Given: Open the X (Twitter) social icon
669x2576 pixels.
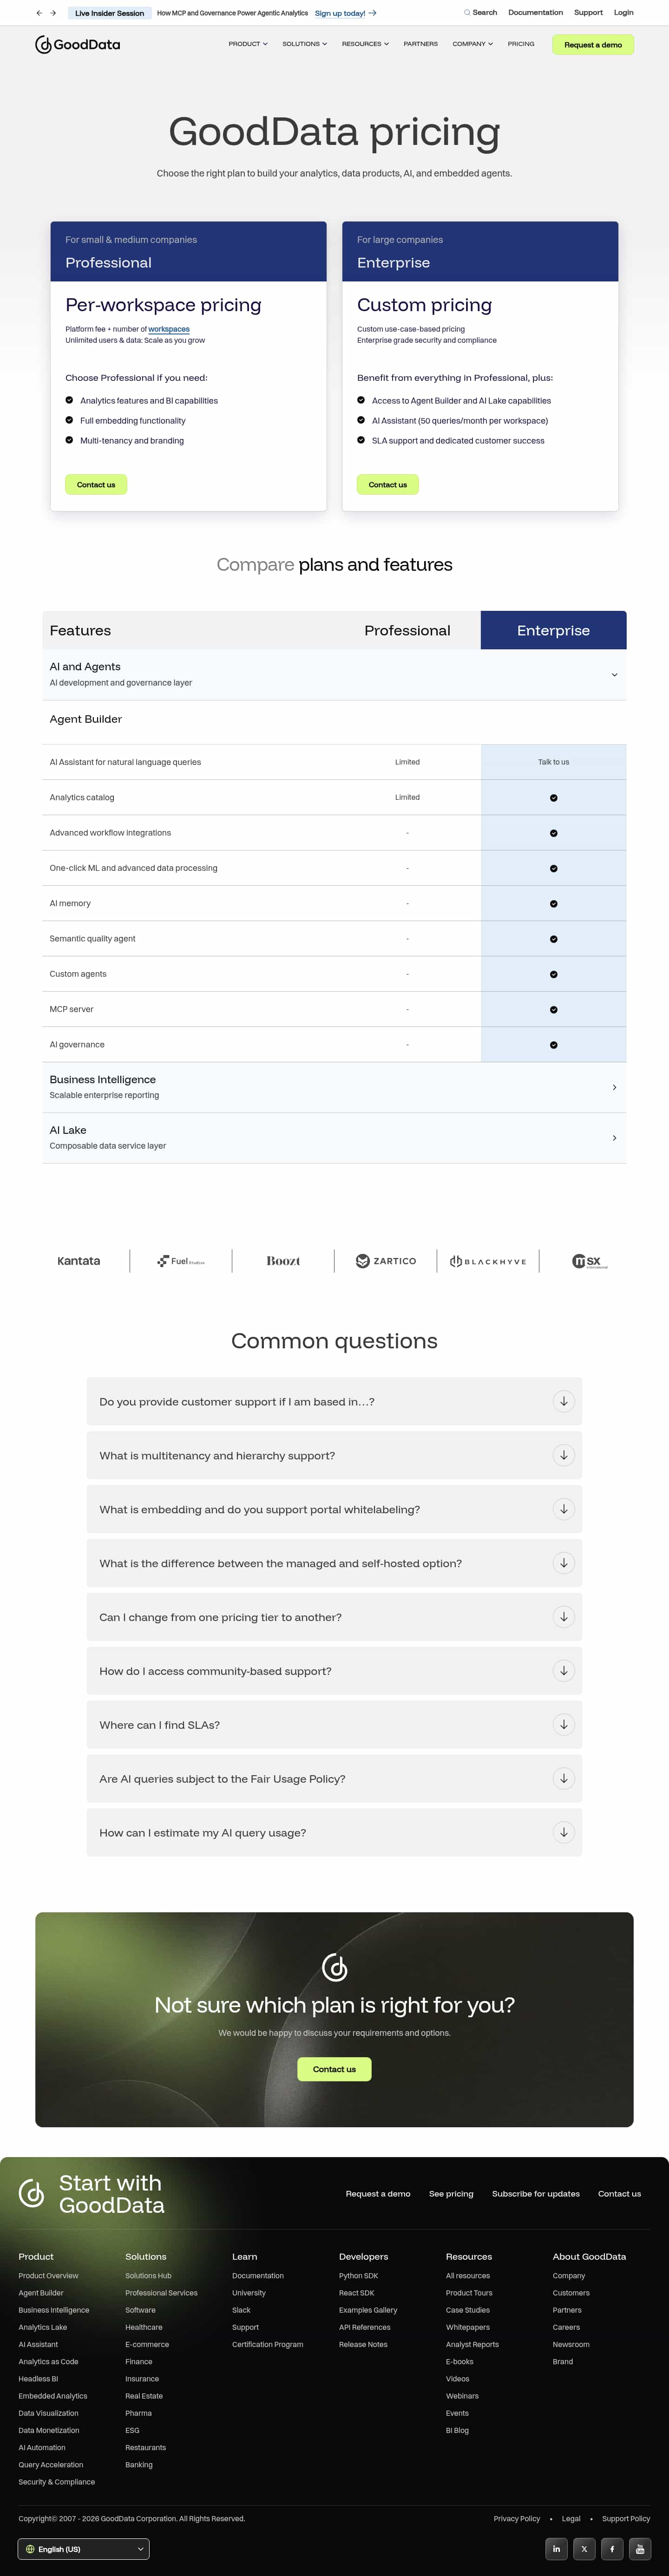Looking at the screenshot, I should coord(584,2548).
